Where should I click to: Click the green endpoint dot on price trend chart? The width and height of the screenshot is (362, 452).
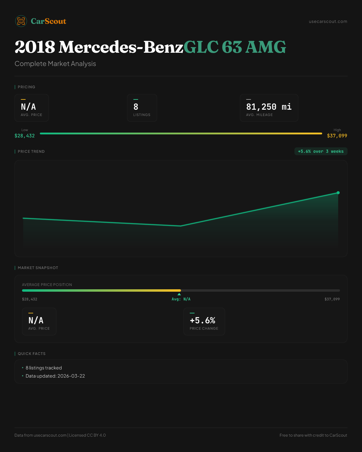(338, 193)
